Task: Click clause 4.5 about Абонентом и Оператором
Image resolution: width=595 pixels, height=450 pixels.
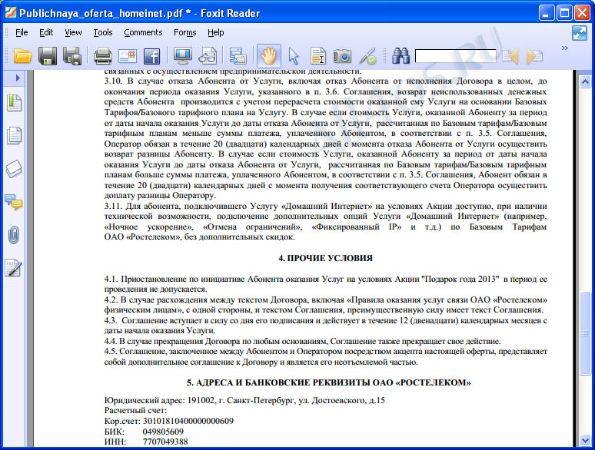Action: [326, 357]
